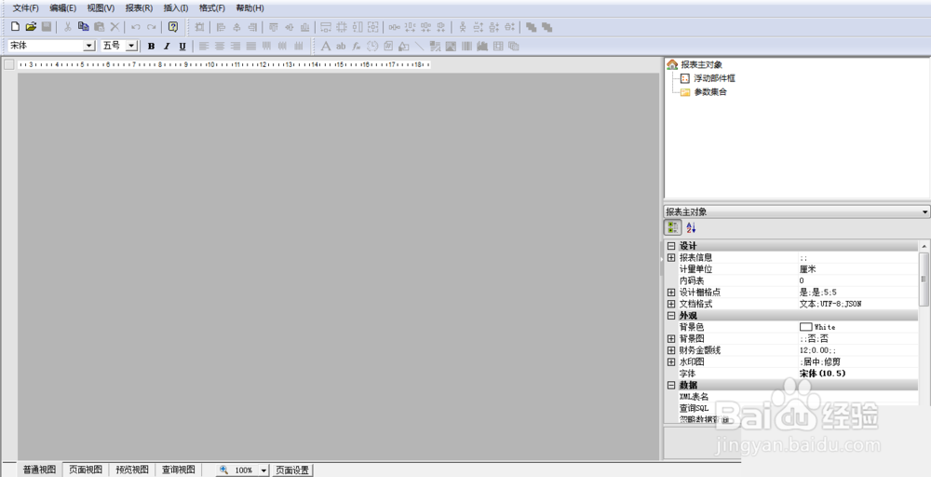Toggle center text alignment
Viewport: 931px width, 477px height.
tap(220, 46)
